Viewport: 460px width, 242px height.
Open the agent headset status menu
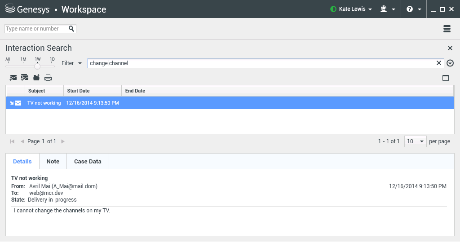point(387,9)
